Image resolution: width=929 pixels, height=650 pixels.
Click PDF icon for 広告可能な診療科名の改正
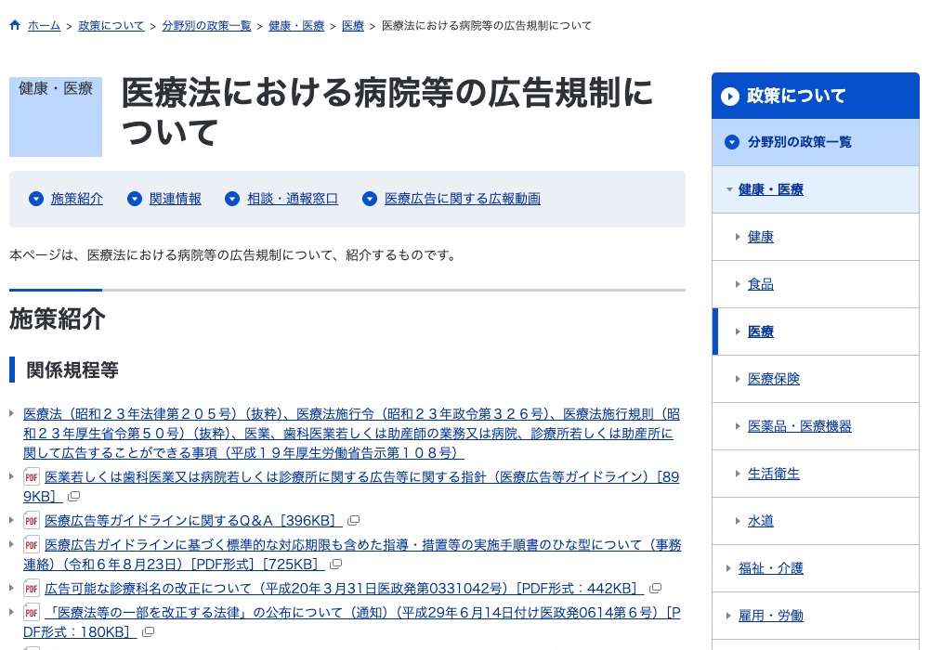(32, 588)
